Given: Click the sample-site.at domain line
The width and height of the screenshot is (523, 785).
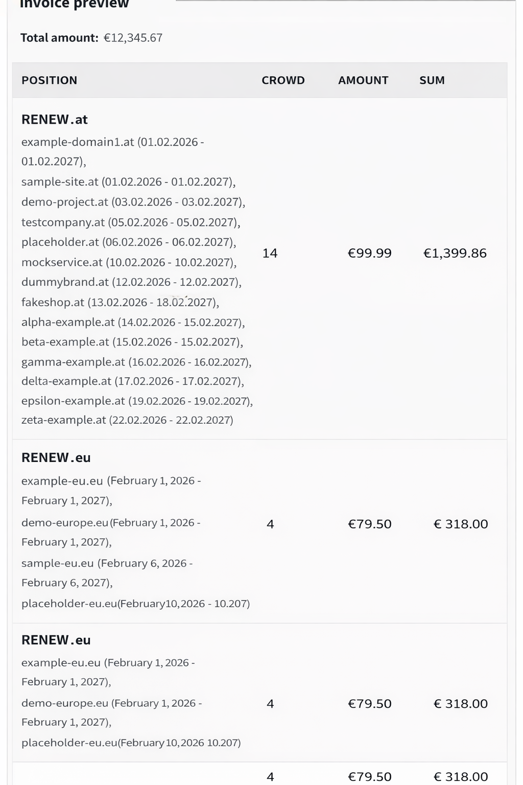Looking at the screenshot, I should tap(128, 182).
